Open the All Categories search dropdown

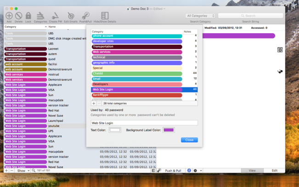[x=200, y=16]
